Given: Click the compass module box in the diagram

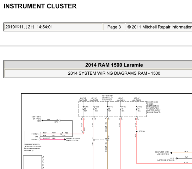Looking at the screenshot, I should (32, 137).
